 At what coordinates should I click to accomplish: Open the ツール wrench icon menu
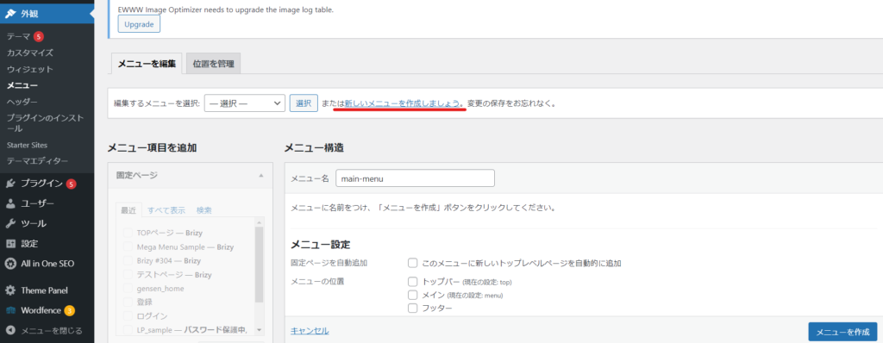tap(10, 223)
